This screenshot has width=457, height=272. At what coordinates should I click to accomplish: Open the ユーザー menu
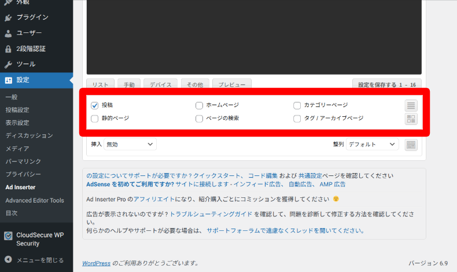click(36, 33)
